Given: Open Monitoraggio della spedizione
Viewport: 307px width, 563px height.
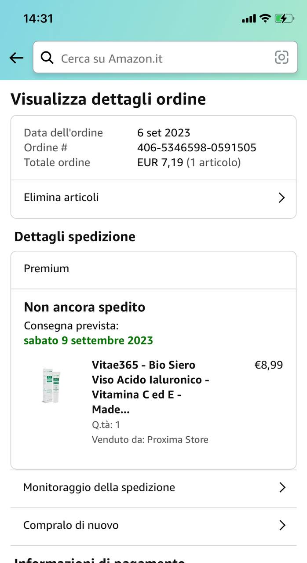Looking at the screenshot, I should click(153, 487).
